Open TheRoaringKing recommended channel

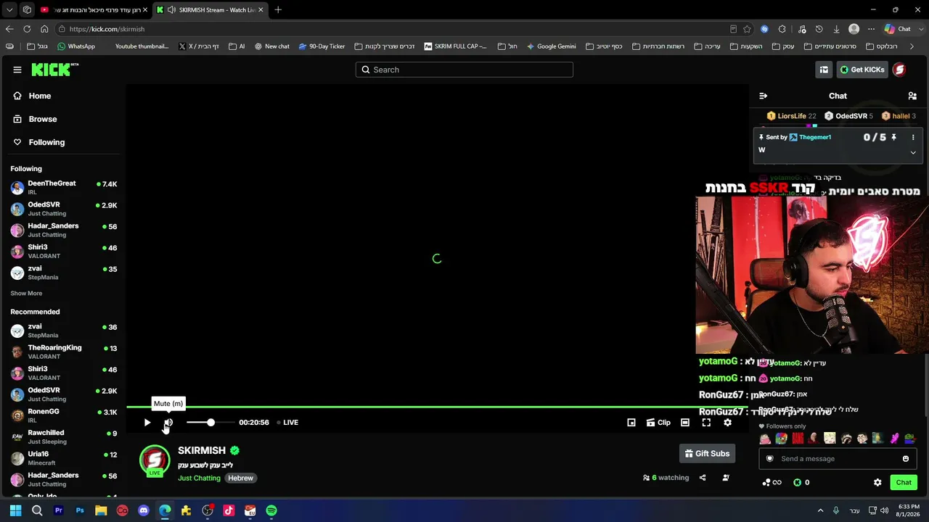point(63,352)
